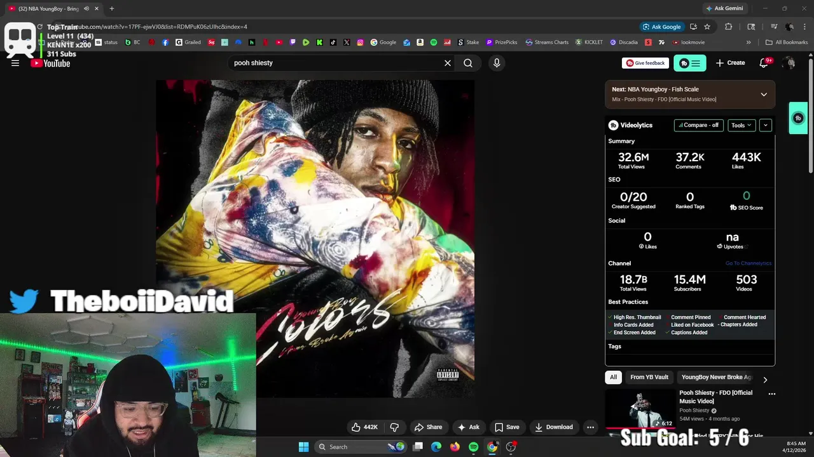Image resolution: width=814 pixels, height=457 pixels.
Task: Click the Chrome icon on the taskbar
Action: 492,447
